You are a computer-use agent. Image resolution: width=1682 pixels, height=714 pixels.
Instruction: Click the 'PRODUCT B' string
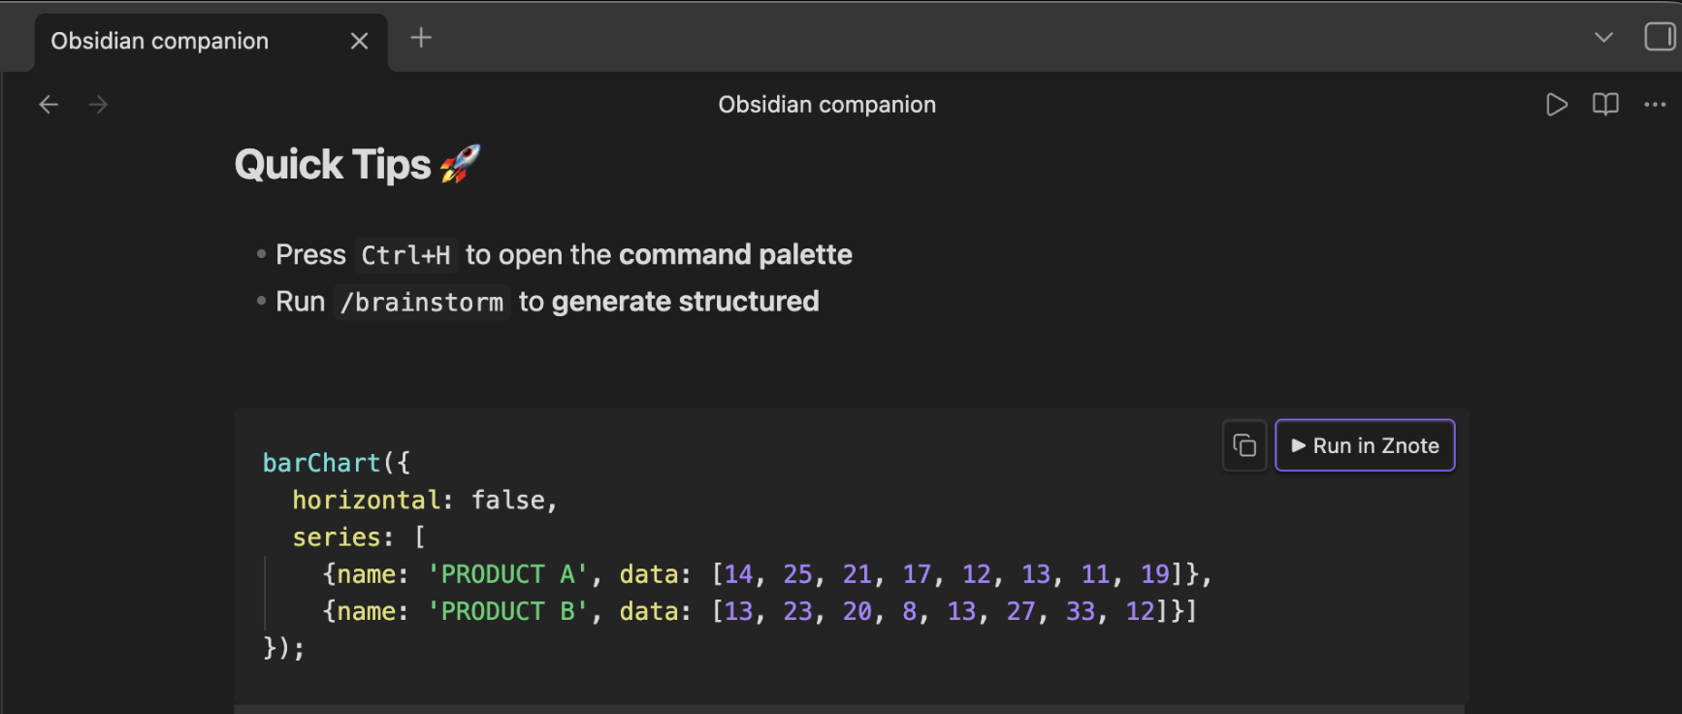(508, 611)
